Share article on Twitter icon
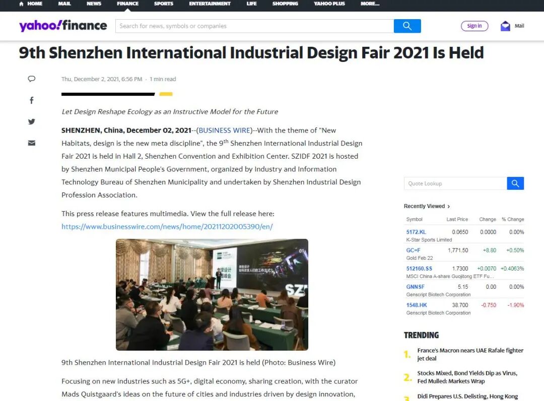This screenshot has width=544, height=401. [32, 122]
